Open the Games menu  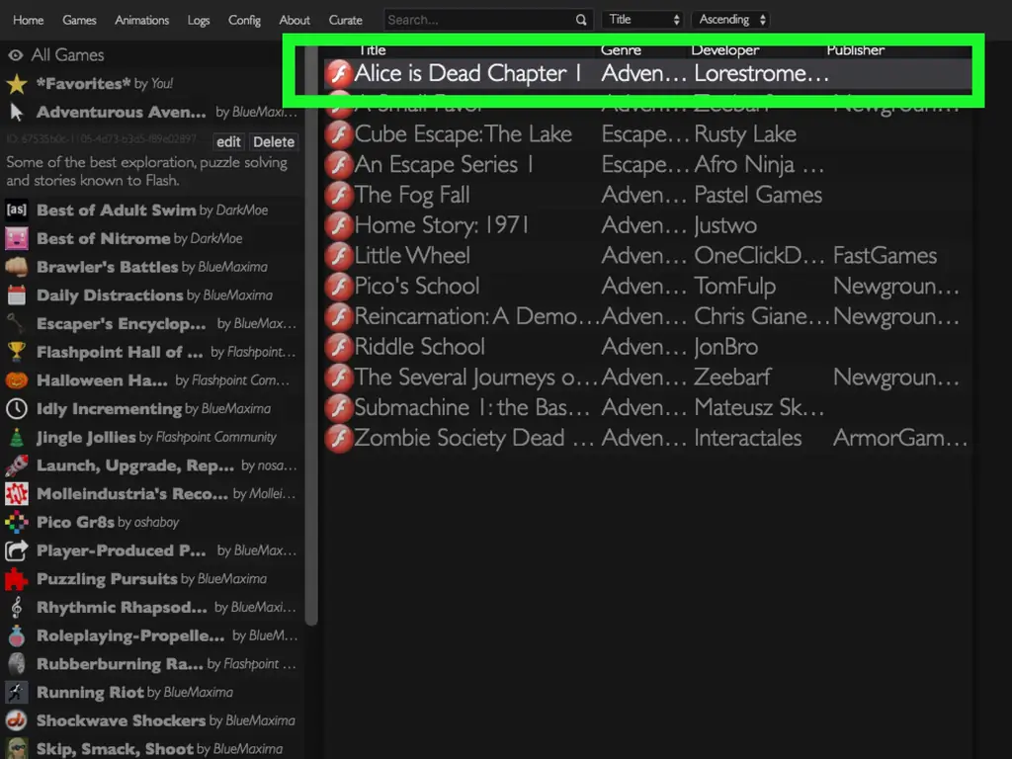coord(79,20)
